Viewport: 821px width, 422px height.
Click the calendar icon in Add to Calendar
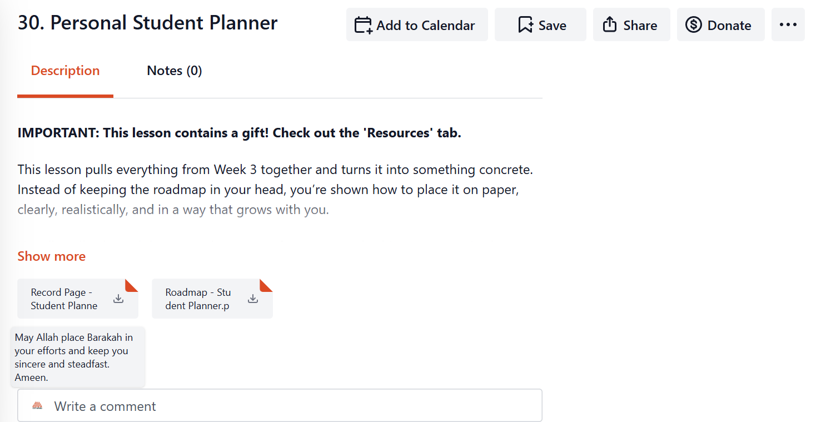(x=363, y=25)
